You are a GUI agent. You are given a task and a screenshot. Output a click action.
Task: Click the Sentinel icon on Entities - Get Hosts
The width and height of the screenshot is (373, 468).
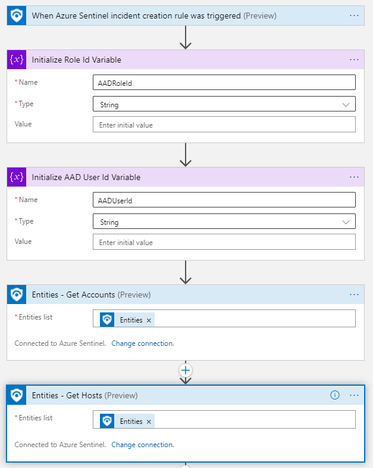tap(16, 395)
